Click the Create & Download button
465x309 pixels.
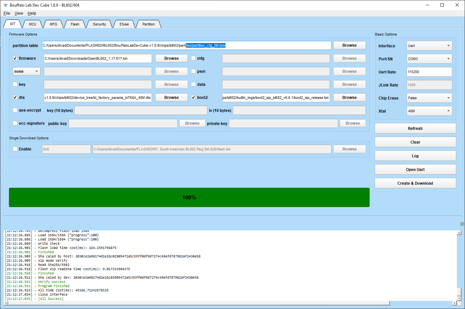pyautogui.click(x=415, y=183)
